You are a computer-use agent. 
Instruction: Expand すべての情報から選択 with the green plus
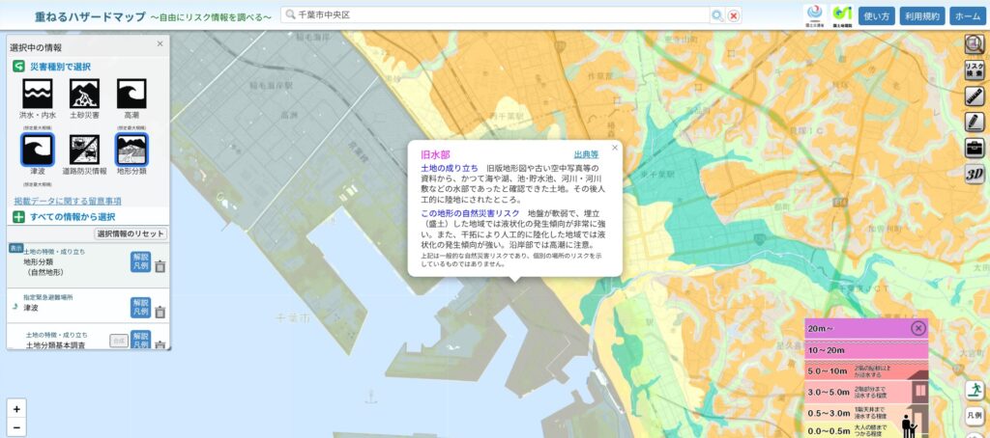coord(19,217)
